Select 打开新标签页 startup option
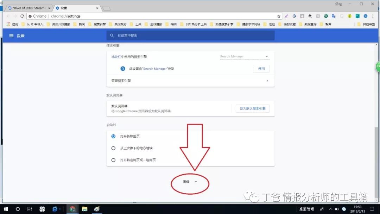The height and width of the screenshot is (214, 380). click(x=113, y=136)
